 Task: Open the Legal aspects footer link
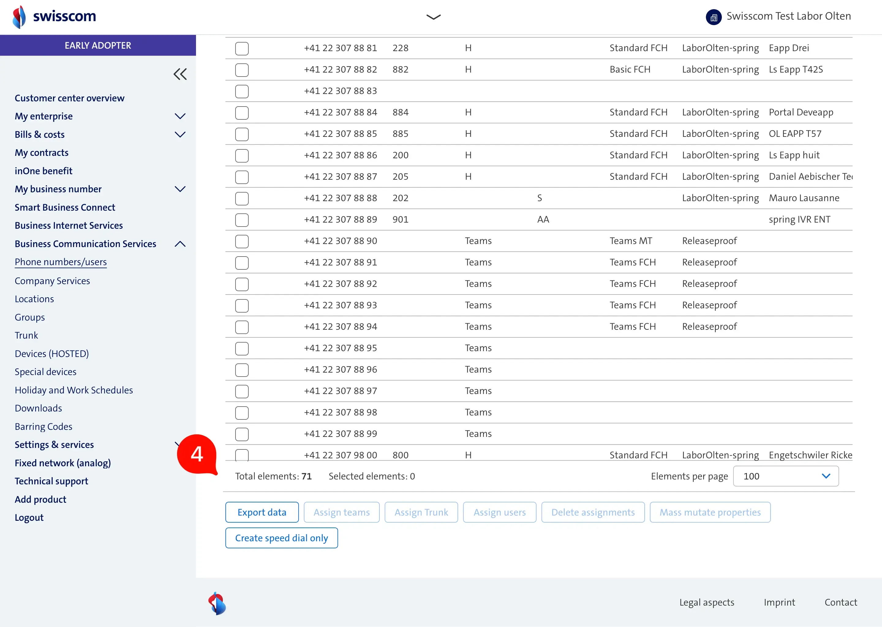click(x=707, y=602)
